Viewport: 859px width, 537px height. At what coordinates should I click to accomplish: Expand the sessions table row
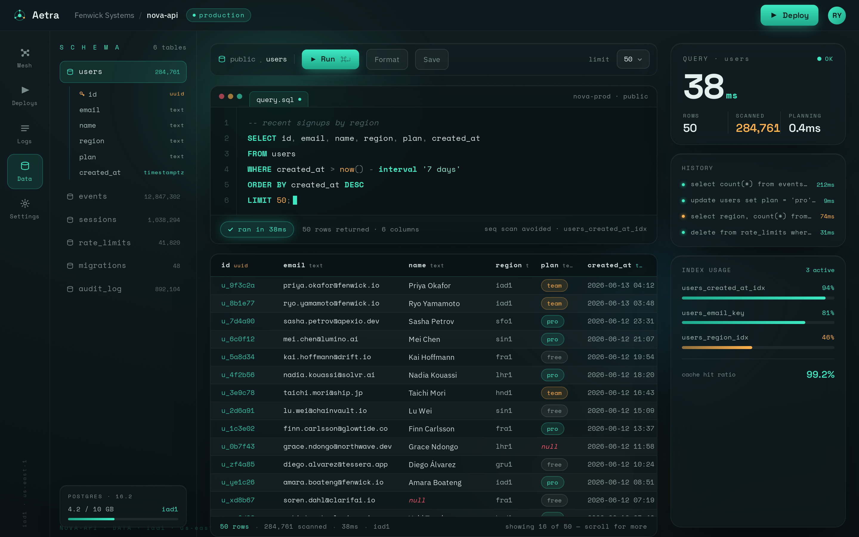point(123,220)
